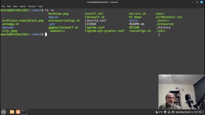The width and height of the screenshot is (205, 115).
Task: Click the file name librewolf.sh
Action: [x=95, y=17]
